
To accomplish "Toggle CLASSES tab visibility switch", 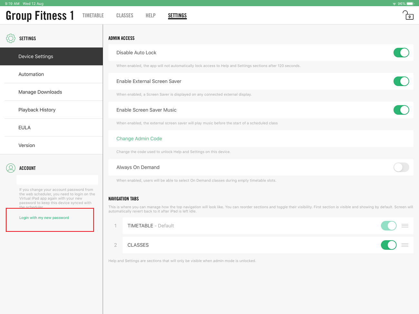I will pyautogui.click(x=389, y=245).
